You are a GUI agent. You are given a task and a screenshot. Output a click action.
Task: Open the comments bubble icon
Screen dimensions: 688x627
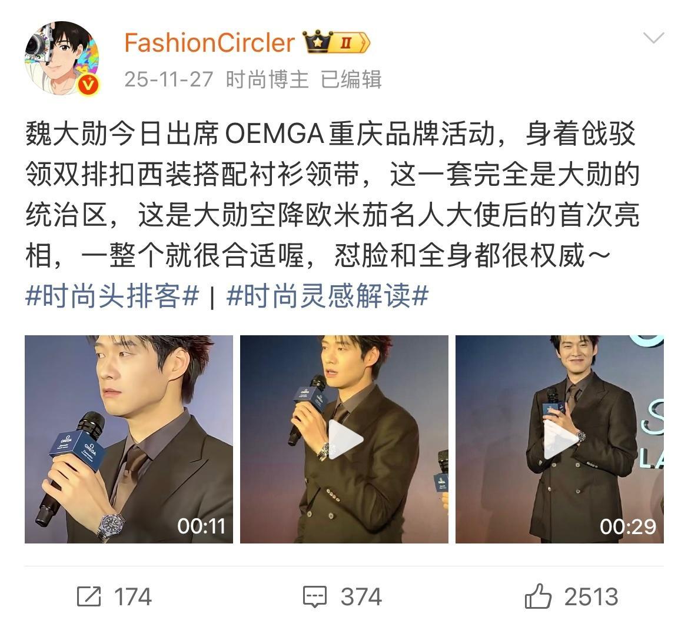click(315, 597)
